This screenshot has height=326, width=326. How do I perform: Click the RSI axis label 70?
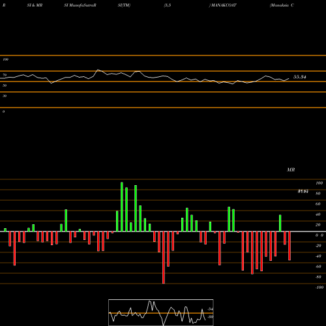[5, 75]
